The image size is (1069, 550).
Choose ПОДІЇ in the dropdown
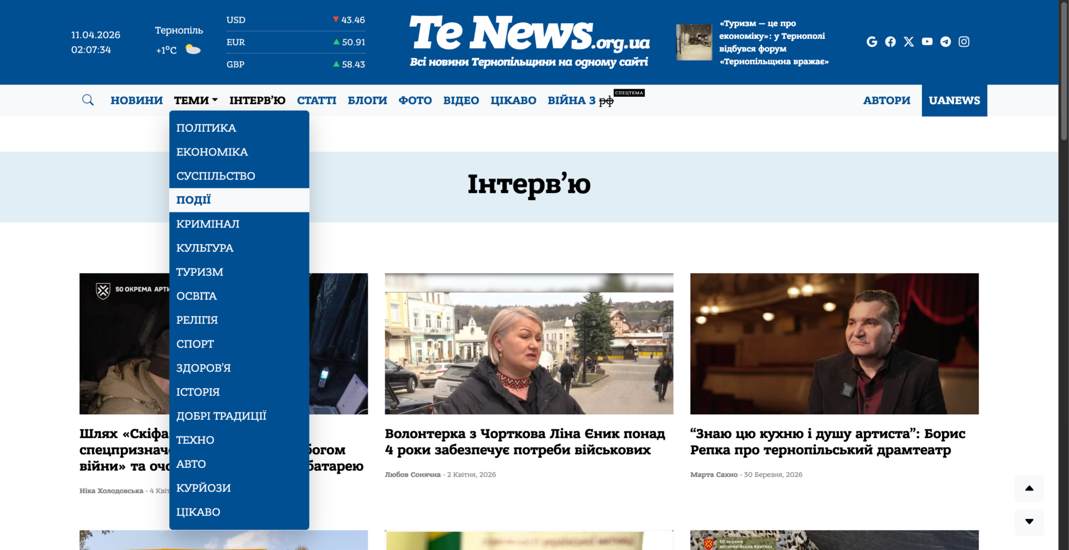[239, 200]
